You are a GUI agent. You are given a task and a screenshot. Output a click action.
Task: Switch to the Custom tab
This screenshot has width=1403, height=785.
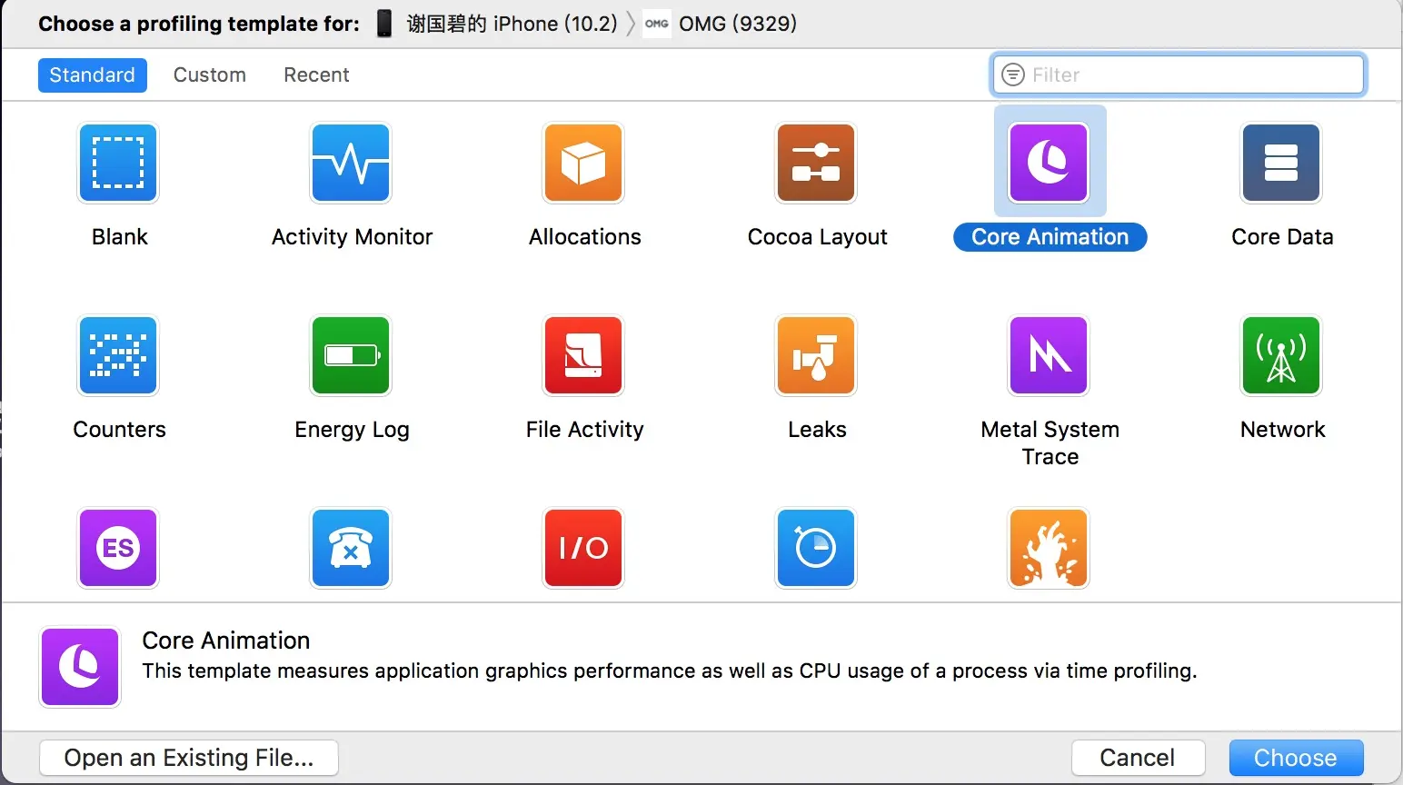[210, 75]
